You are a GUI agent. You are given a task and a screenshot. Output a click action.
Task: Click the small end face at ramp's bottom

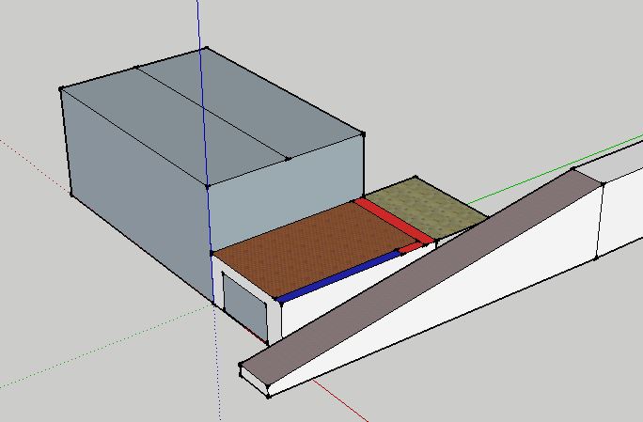click(254, 379)
